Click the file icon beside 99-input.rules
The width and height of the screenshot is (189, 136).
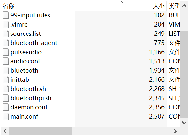pos(6,15)
